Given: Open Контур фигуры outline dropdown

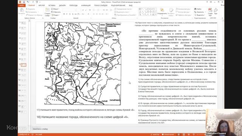Looking at the screenshot, I should (x=183, y=12).
